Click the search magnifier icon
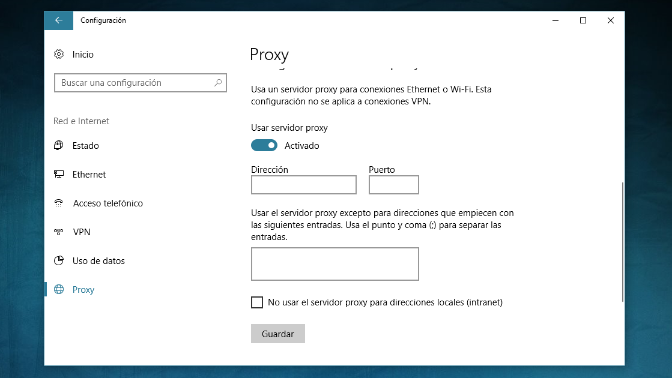672x378 pixels. 218,83
